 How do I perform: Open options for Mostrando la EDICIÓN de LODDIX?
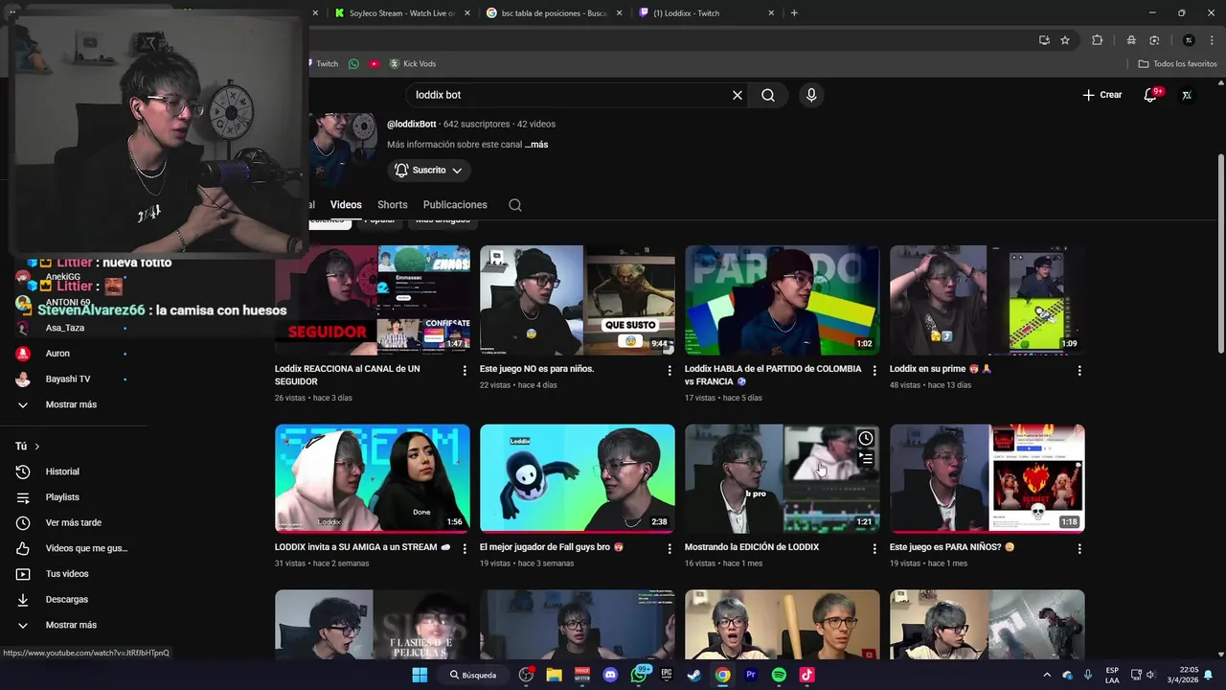click(874, 549)
